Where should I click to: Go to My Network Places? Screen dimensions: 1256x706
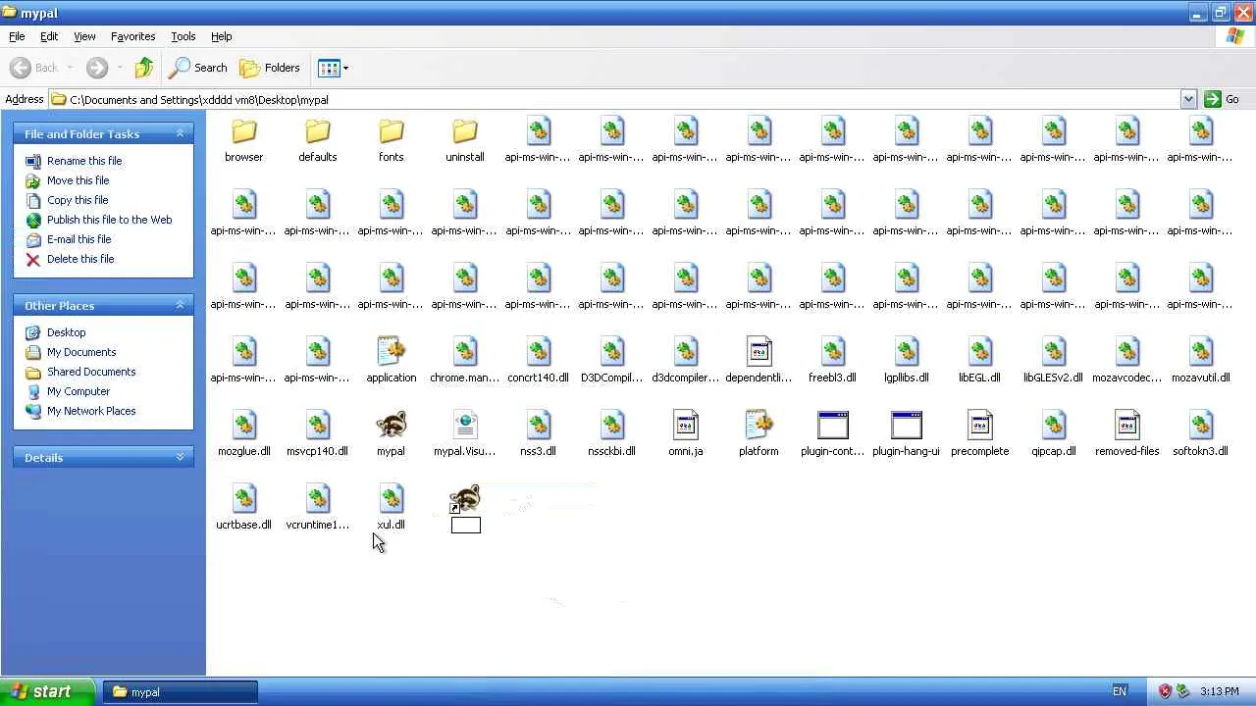pos(91,411)
